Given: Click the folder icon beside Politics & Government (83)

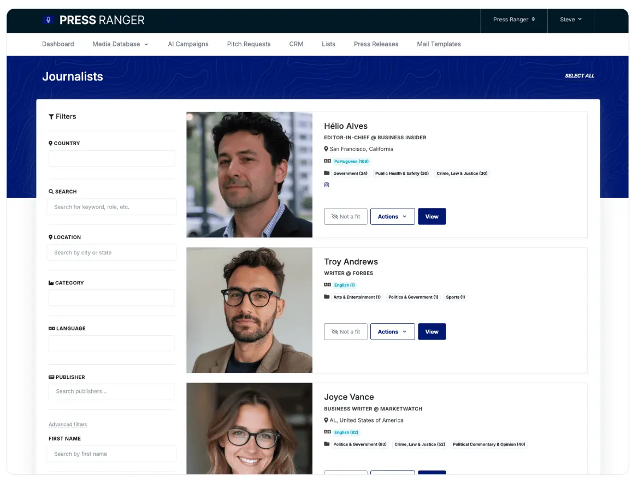Looking at the screenshot, I should point(327,444).
